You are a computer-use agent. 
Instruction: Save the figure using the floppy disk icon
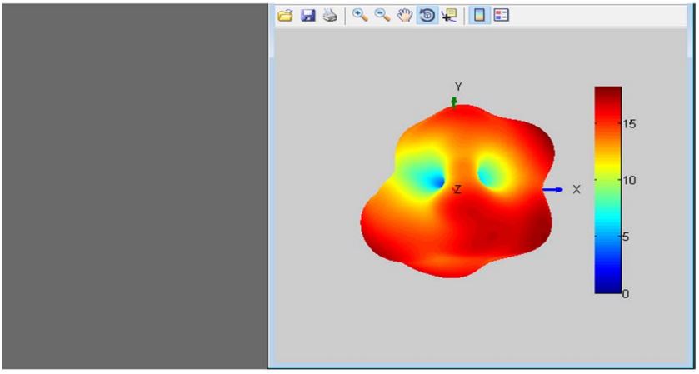pos(307,16)
